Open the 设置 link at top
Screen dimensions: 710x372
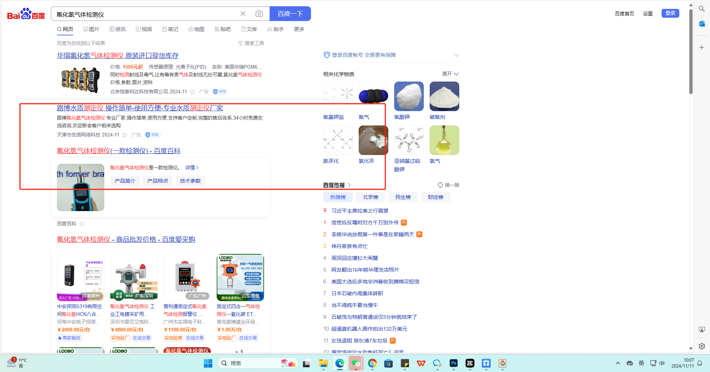(648, 14)
